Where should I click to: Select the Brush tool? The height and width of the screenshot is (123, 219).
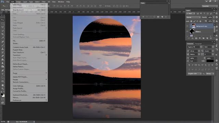coord(2,45)
